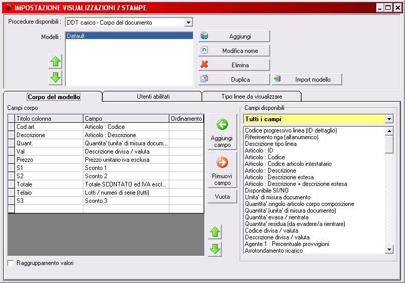The width and height of the screenshot is (405, 283).
Task: Click the Modifica nome button
Action: pos(235,50)
